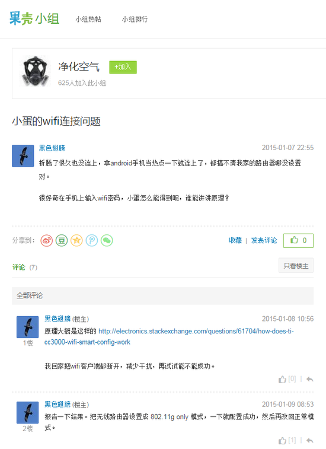
Task: Click 发表评论 link
Action: click(264, 241)
